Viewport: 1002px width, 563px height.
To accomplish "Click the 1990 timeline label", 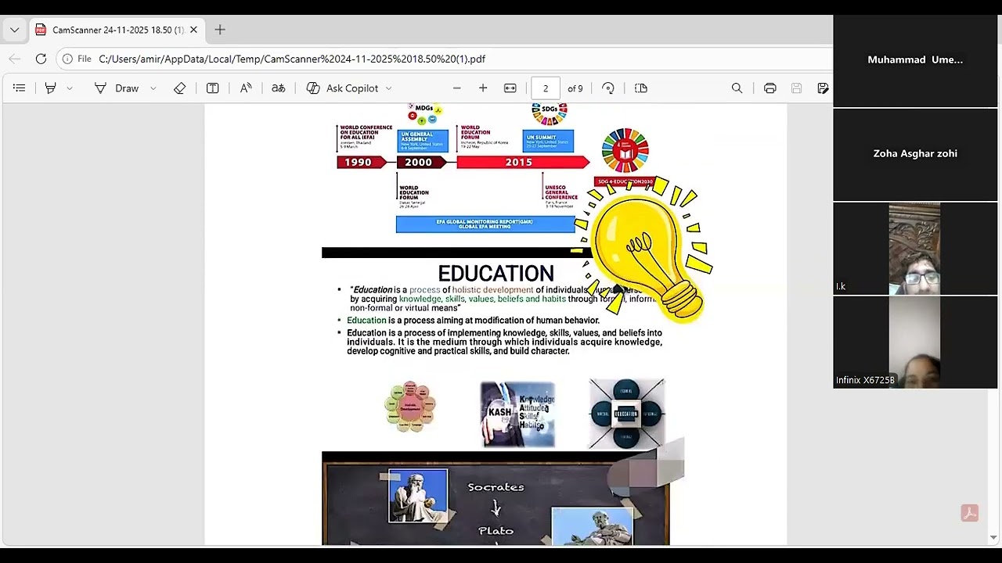I will tap(358, 162).
